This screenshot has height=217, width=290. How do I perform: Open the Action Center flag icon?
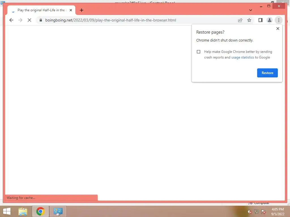click(x=263, y=212)
